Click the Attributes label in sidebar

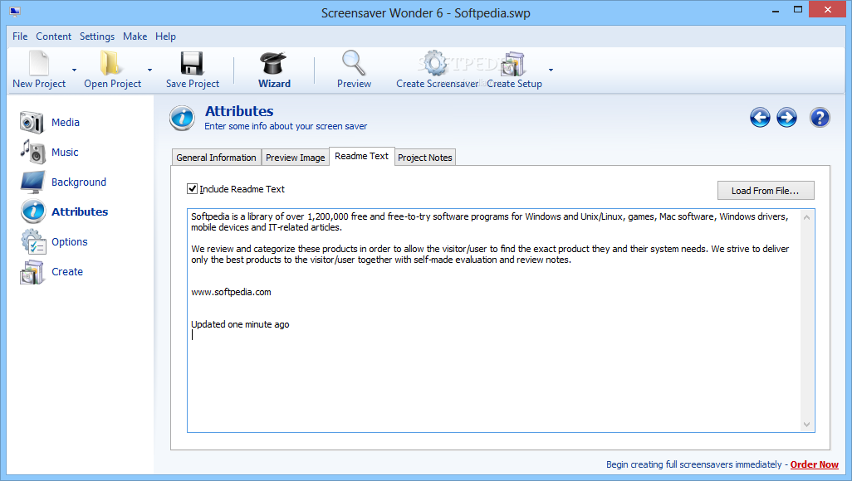pyautogui.click(x=80, y=211)
